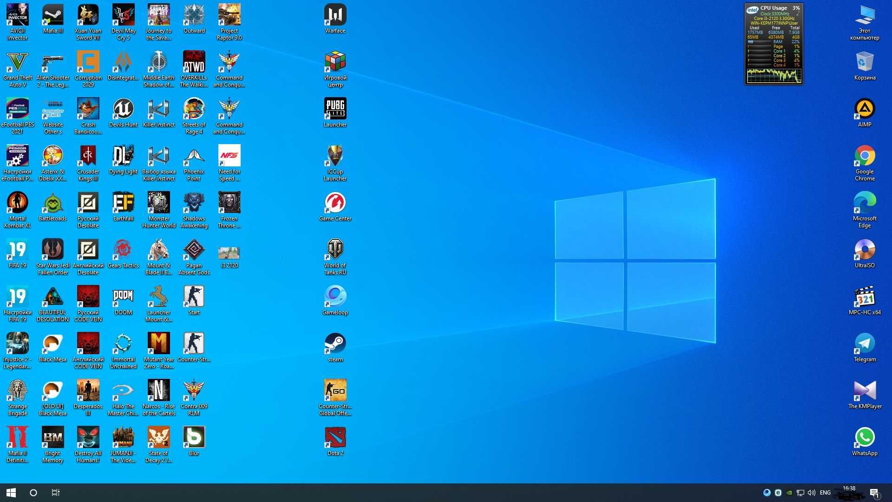
Task: Open the Black Mesa shortcut
Action: tap(53, 347)
